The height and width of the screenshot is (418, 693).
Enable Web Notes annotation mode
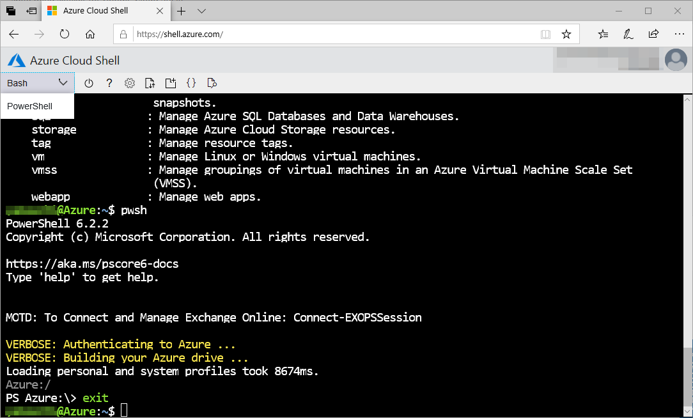[628, 34]
